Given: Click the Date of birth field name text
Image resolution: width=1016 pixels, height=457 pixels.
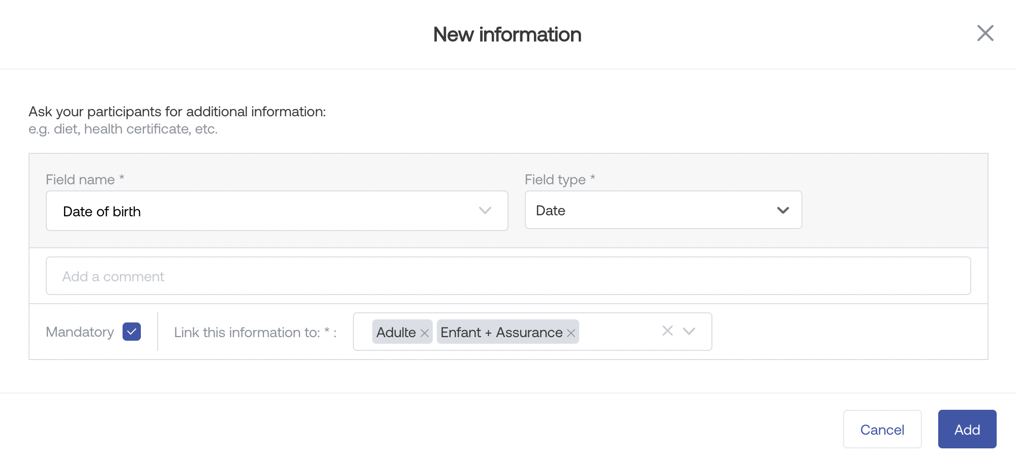Looking at the screenshot, I should 102,212.
